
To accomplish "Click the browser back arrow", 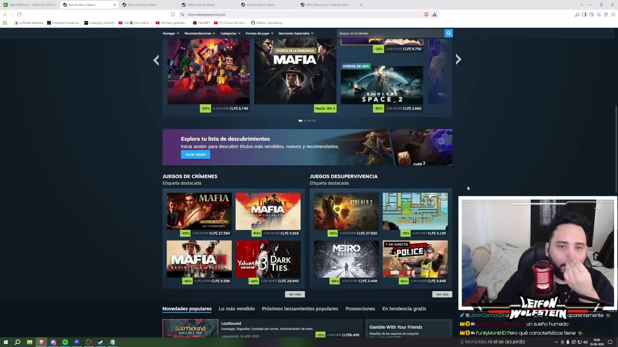I will (5, 14).
